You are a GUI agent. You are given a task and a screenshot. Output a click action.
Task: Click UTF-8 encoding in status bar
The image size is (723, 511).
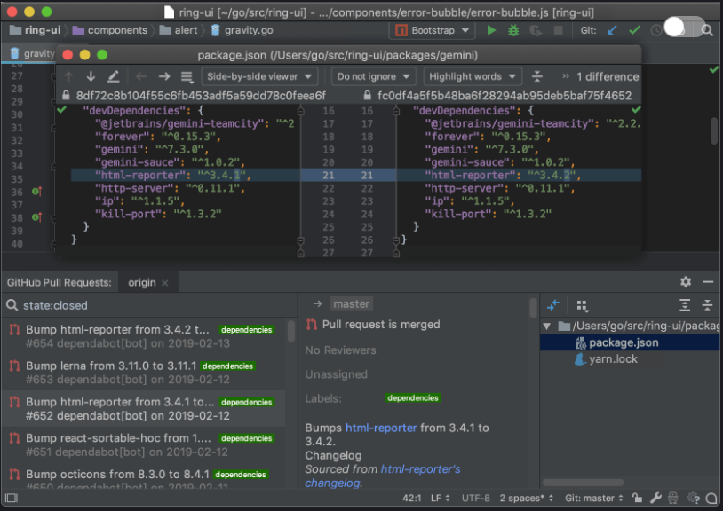pos(476,498)
